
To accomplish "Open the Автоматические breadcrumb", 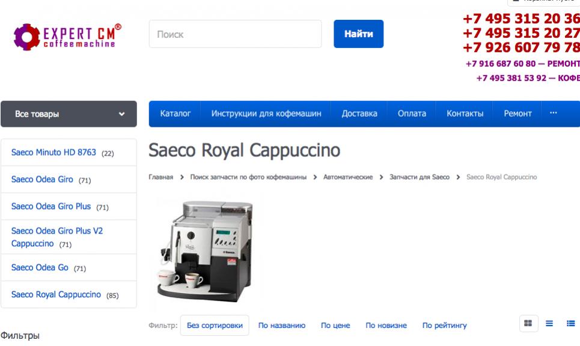I will (348, 177).
